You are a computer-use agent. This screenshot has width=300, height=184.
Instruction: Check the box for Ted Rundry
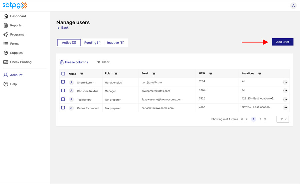(63, 99)
